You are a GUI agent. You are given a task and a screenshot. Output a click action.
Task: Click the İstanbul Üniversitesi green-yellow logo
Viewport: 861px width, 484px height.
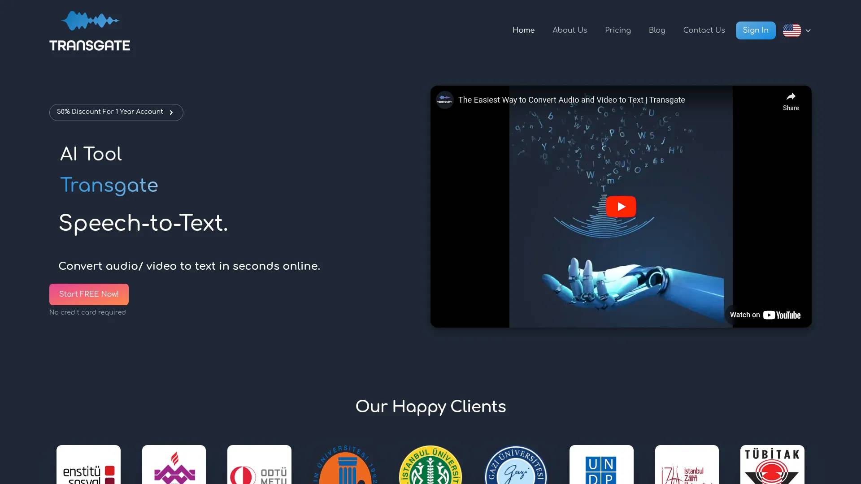[x=430, y=465]
